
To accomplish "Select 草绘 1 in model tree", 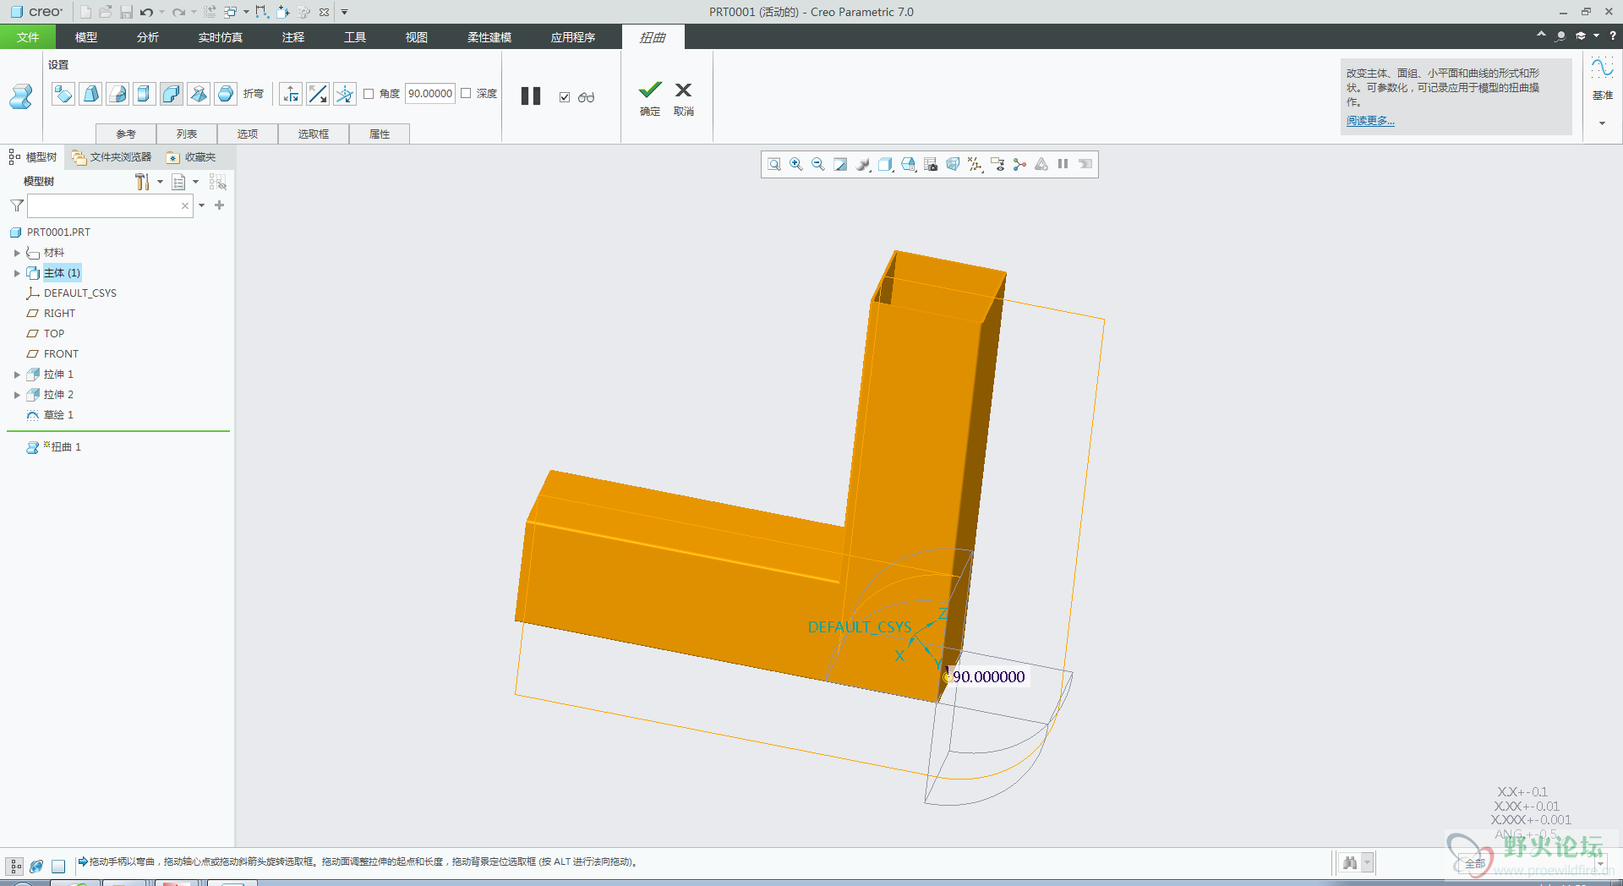I will point(58,415).
